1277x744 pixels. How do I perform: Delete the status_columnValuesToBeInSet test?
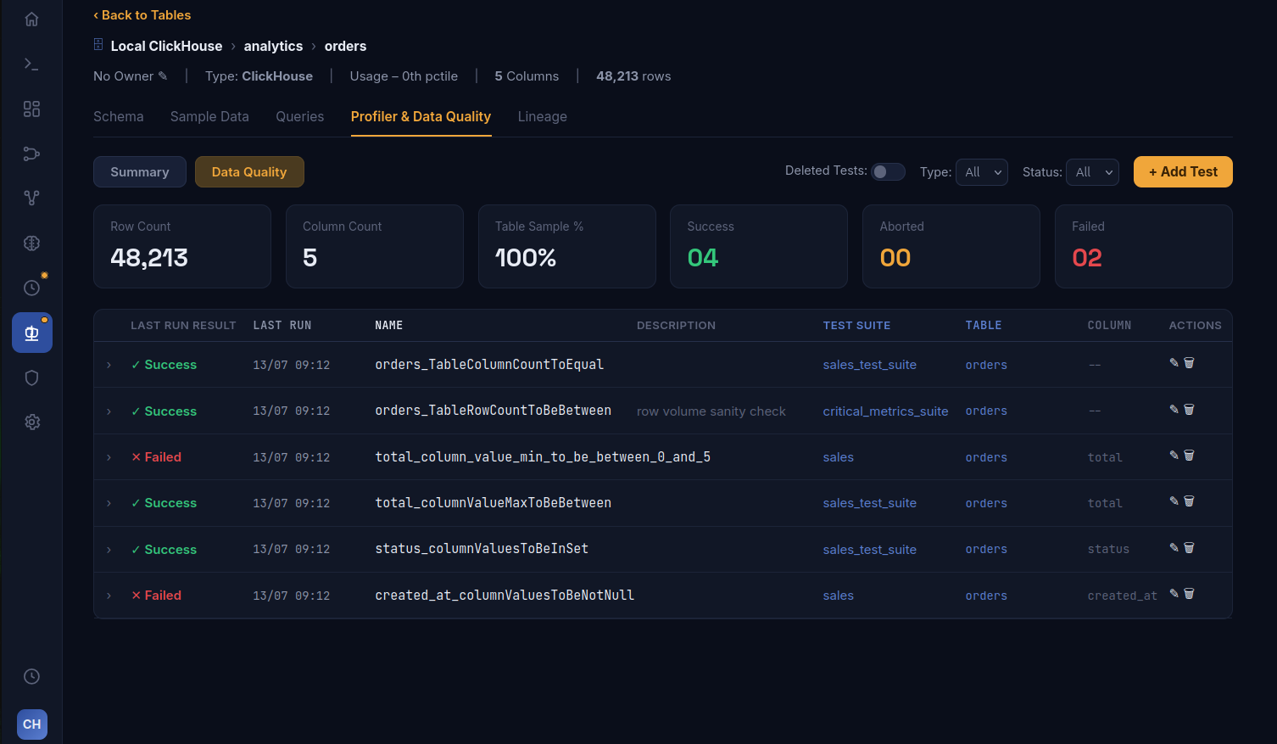(1189, 548)
